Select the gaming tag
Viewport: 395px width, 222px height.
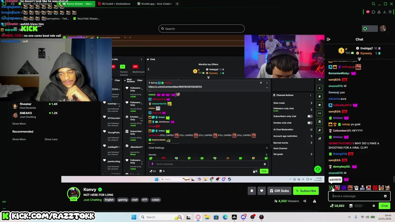tap(123, 200)
